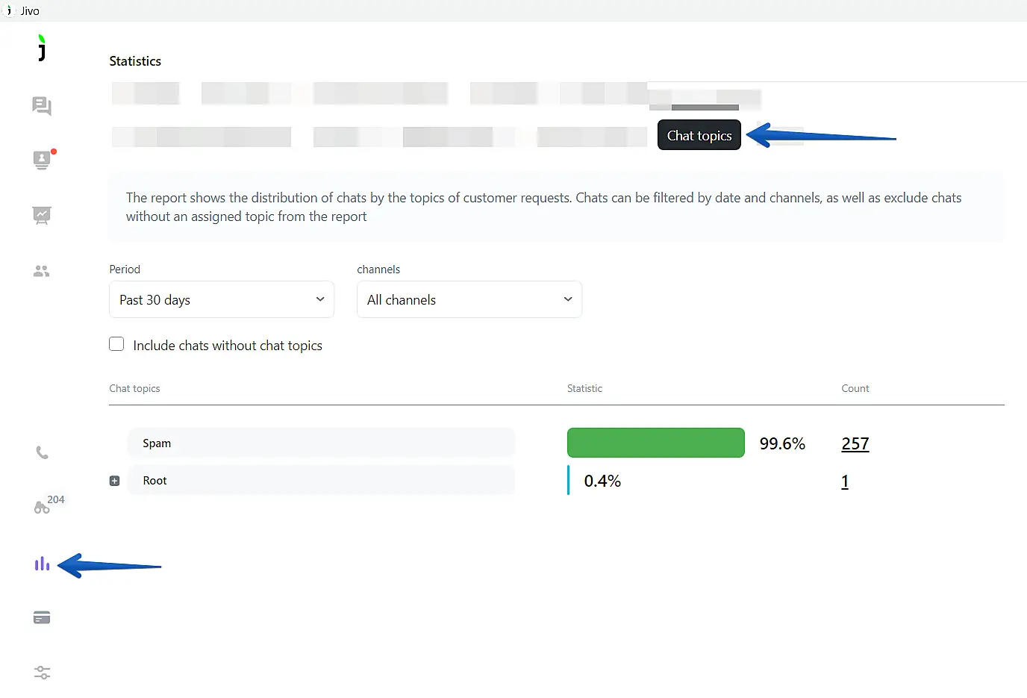The height and width of the screenshot is (698, 1027).
Task: Select the Chat topics tab
Action: click(x=699, y=135)
